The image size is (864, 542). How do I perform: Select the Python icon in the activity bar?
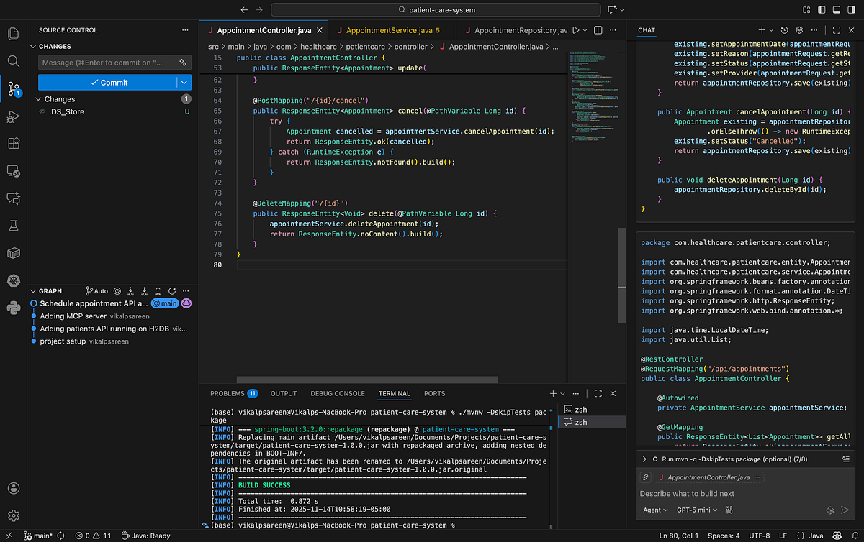13,308
